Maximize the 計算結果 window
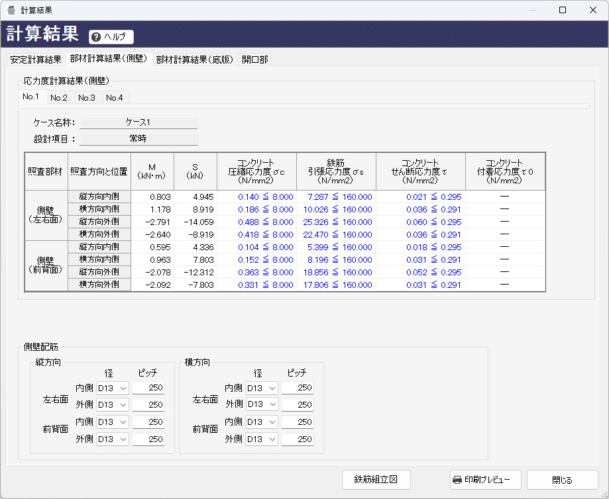The image size is (609, 499). point(563,10)
